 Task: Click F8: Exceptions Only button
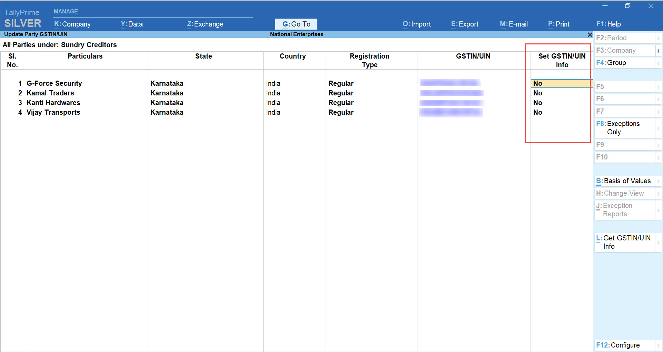(625, 128)
